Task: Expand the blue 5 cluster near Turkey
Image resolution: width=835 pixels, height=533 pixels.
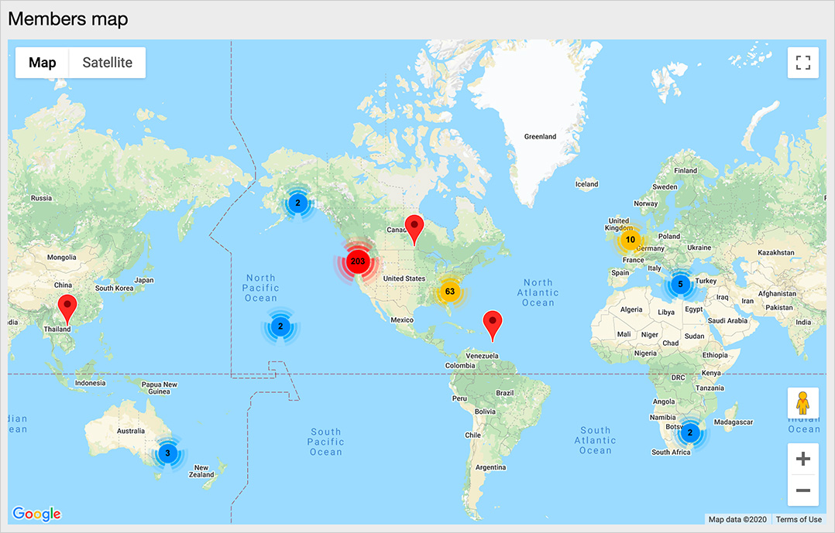Action: click(680, 285)
